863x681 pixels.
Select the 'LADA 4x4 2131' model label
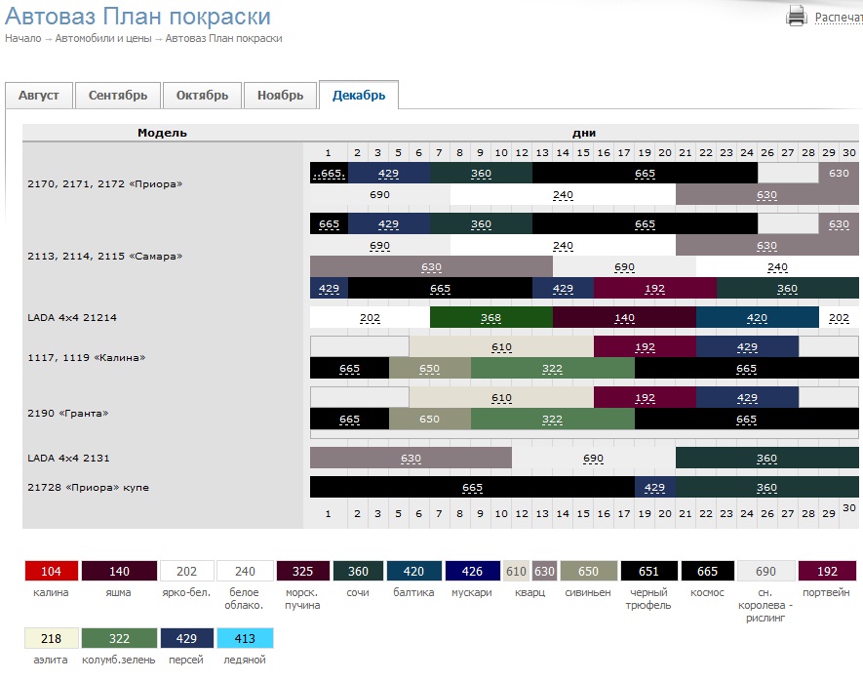click(x=69, y=458)
